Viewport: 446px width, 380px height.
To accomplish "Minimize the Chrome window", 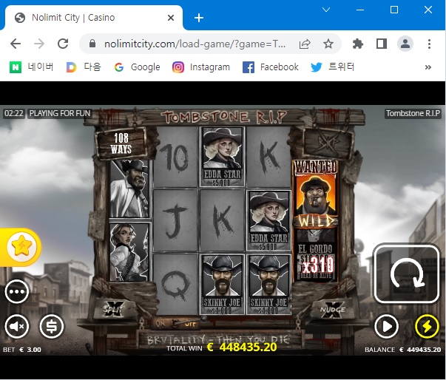I will tap(360, 10).
